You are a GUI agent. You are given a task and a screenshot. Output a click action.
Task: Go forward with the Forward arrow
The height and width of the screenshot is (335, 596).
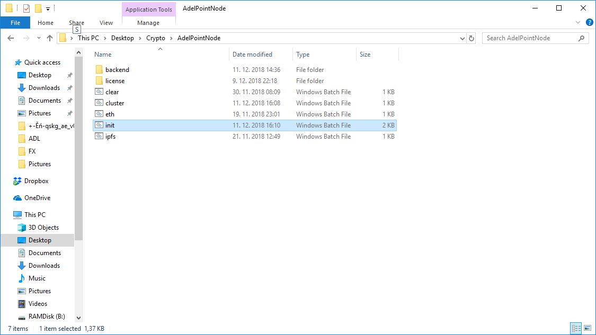click(x=26, y=38)
